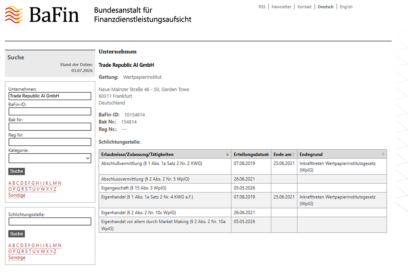The width and height of the screenshot is (408, 272).
Task: Click the date "07.08.2019" in the Abschlußvermittlung row
Action: pos(244,163)
